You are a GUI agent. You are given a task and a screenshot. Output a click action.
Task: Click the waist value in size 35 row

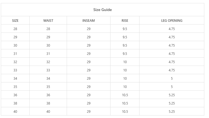pyautogui.click(x=48, y=87)
